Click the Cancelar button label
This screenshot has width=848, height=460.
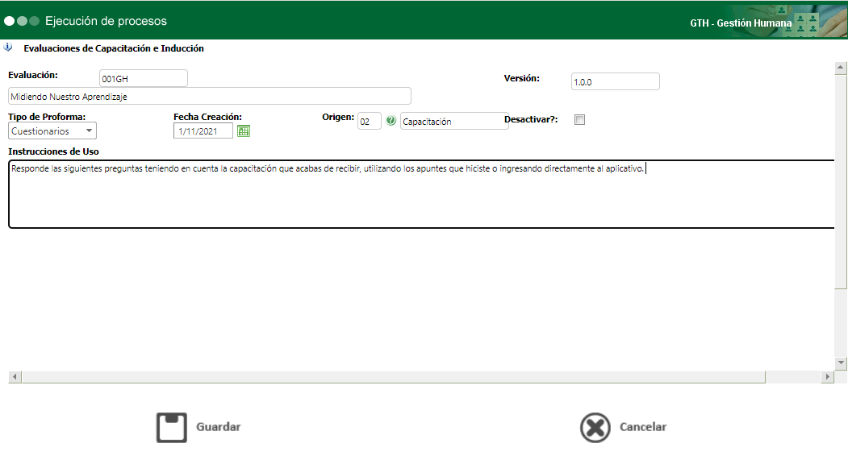point(642,426)
